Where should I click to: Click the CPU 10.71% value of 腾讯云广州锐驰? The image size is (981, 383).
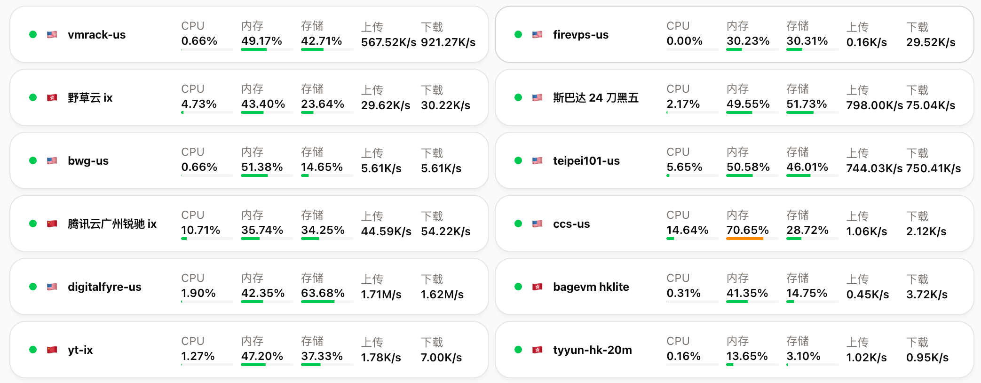click(201, 230)
